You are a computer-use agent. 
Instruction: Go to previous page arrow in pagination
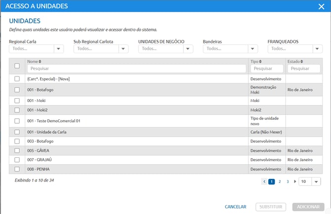265,181
